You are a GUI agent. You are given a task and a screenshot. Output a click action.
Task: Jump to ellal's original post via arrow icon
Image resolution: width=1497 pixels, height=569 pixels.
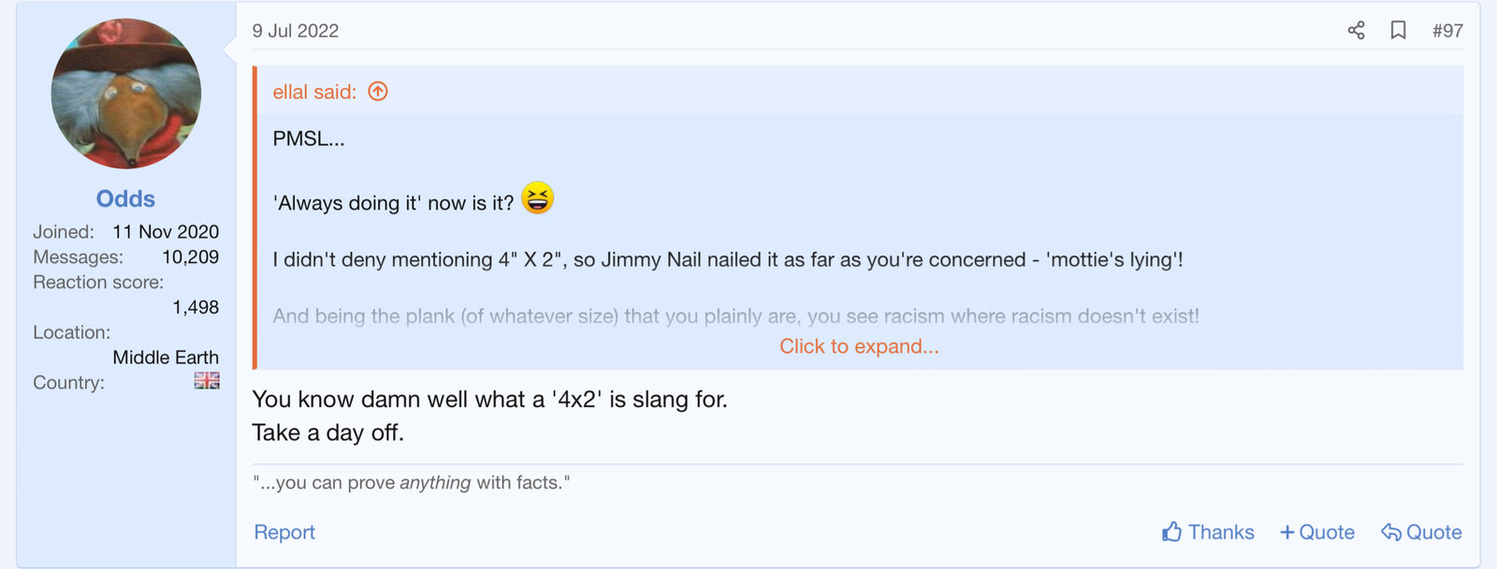pyautogui.click(x=378, y=92)
